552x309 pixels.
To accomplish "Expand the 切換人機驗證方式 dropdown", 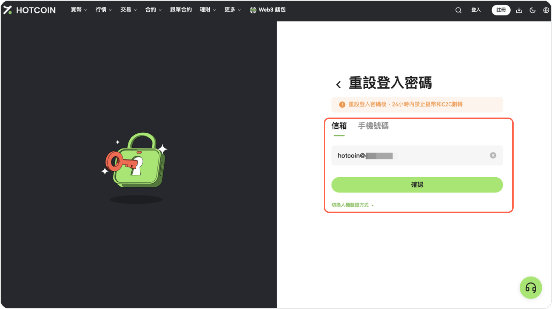I will (x=352, y=205).
